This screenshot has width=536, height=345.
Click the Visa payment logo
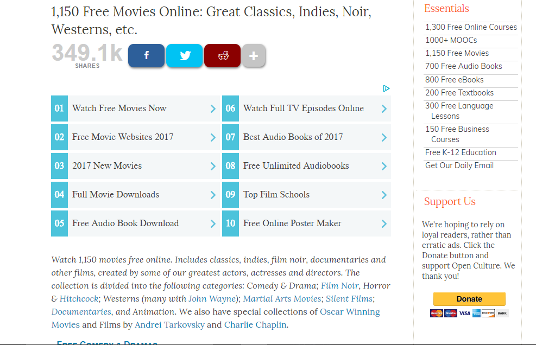point(464,313)
